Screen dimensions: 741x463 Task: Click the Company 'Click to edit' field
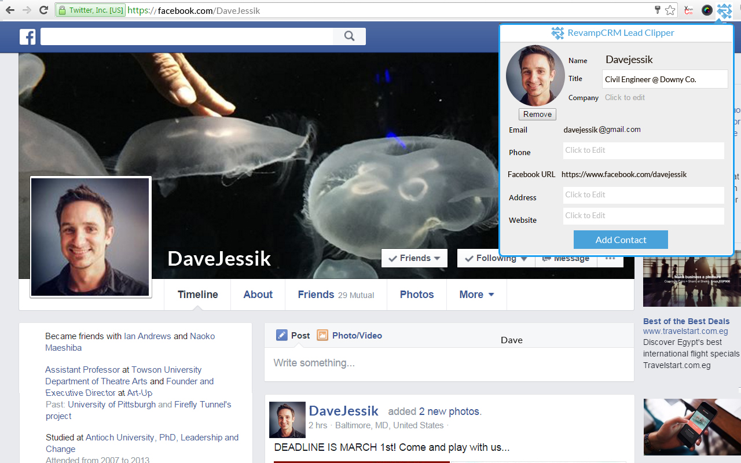[x=625, y=97]
